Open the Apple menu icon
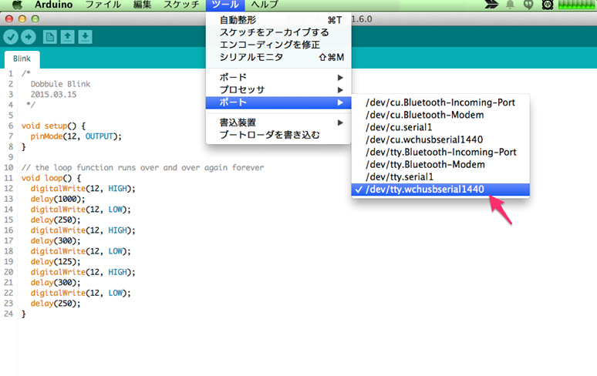 pos(13,5)
